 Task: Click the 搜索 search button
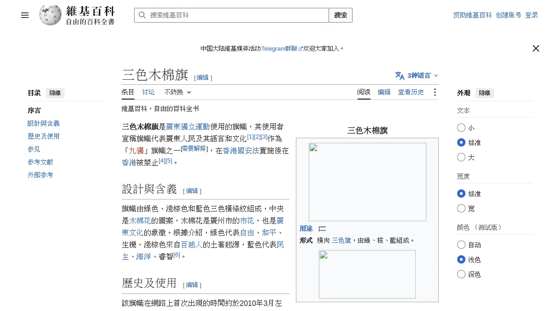click(x=341, y=15)
